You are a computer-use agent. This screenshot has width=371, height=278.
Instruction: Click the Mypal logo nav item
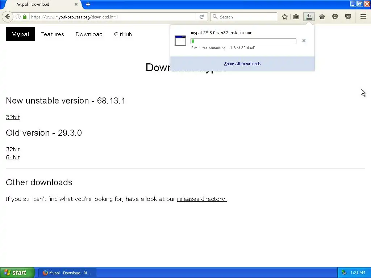(20, 34)
